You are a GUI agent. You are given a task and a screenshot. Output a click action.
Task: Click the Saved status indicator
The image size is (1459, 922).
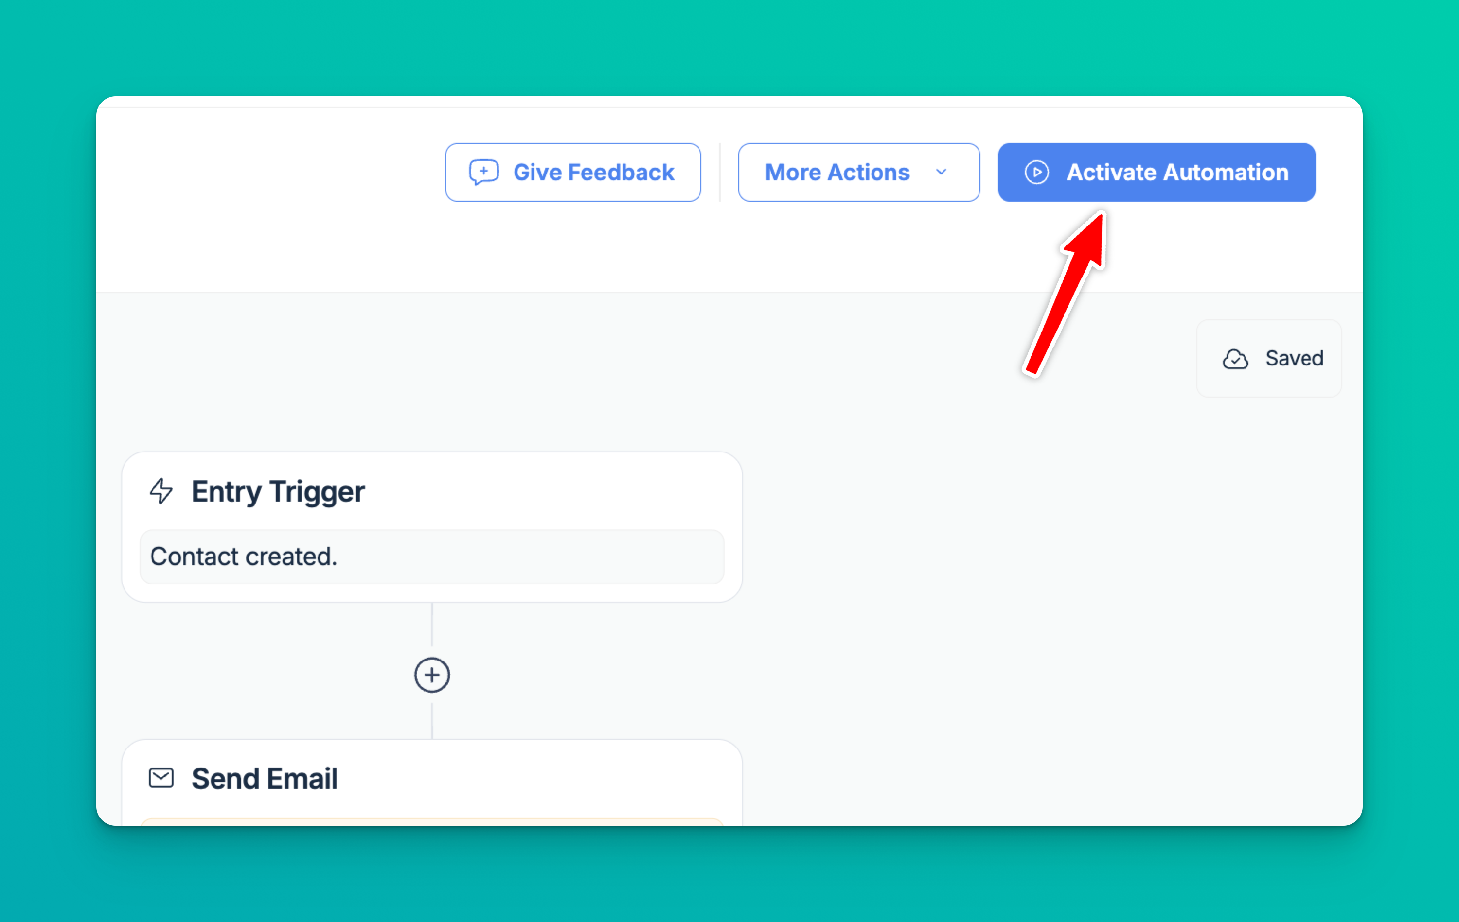[x=1269, y=358]
